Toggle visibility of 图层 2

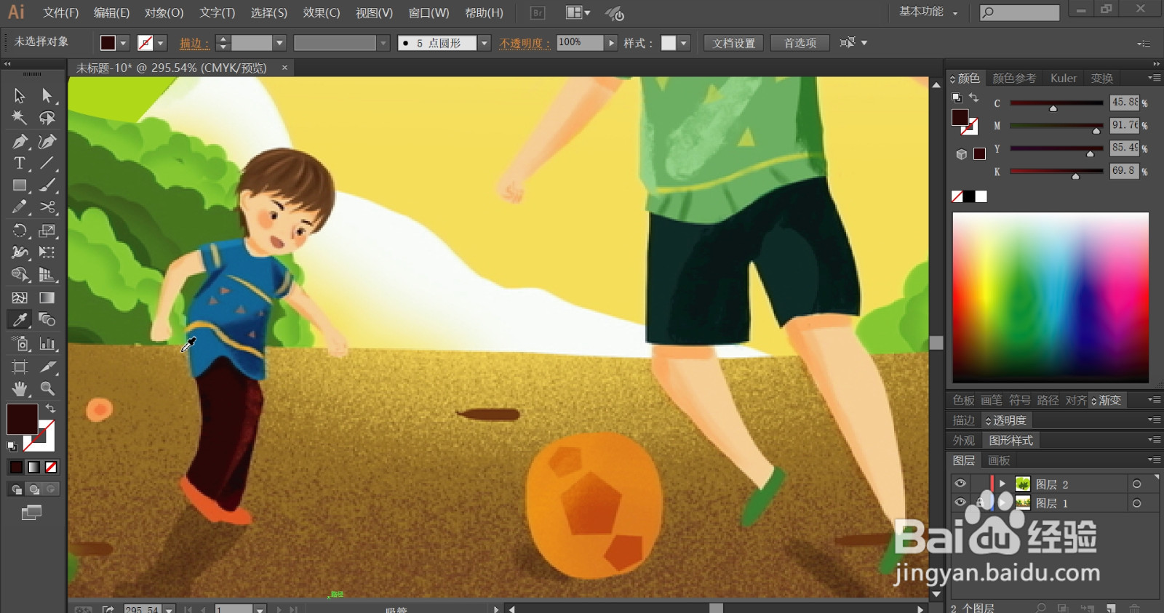[960, 484]
